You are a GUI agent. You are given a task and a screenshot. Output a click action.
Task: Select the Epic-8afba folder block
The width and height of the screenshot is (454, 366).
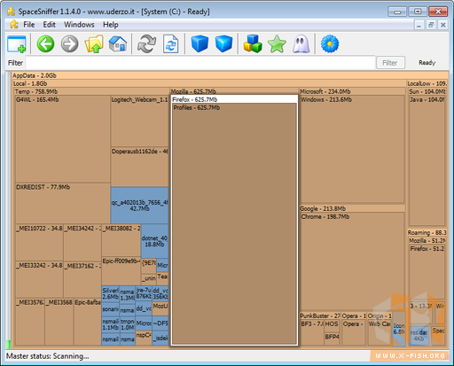click(x=88, y=322)
